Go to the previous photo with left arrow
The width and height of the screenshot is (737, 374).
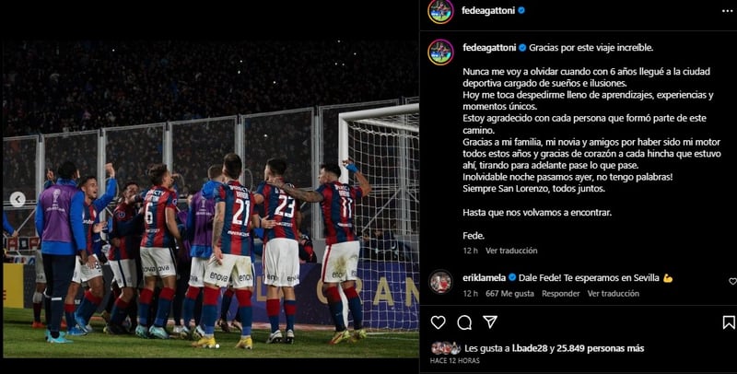point(18,199)
